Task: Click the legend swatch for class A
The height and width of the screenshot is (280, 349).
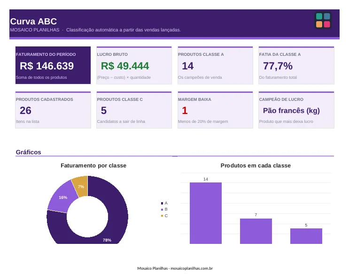Action: click(x=162, y=204)
